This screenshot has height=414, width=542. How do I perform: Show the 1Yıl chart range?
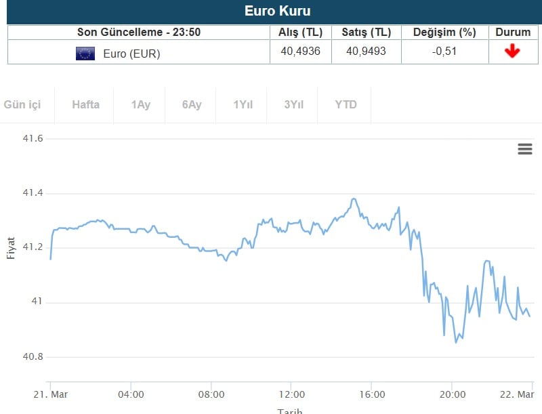tap(243, 104)
